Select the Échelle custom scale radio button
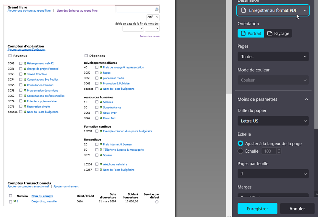 click(x=240, y=151)
